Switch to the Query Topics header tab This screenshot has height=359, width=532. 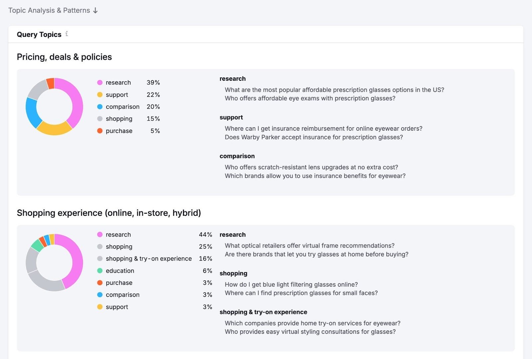pyautogui.click(x=39, y=34)
